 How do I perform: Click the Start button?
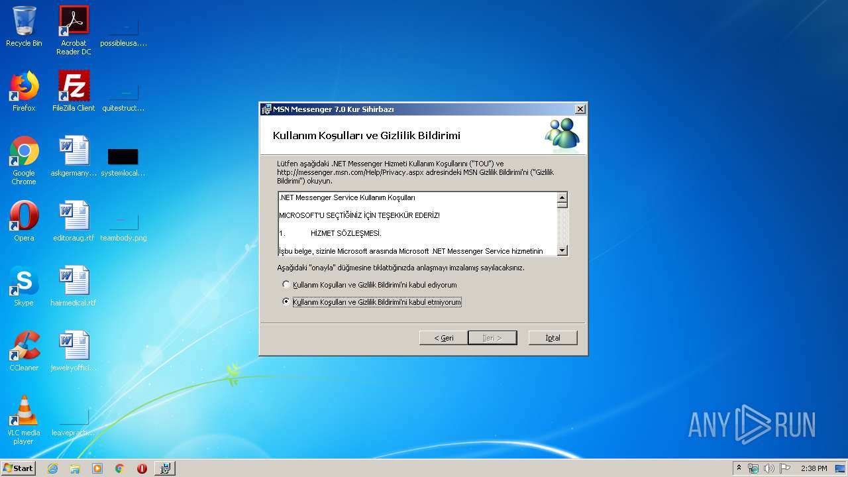18,468
